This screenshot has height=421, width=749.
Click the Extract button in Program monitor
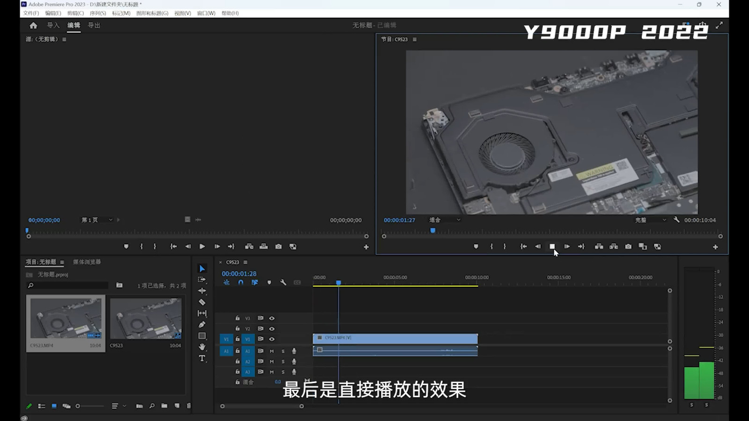614,247
